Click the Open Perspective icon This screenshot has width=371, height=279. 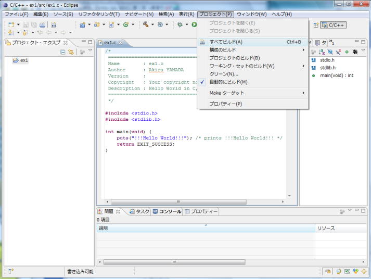point(315,24)
